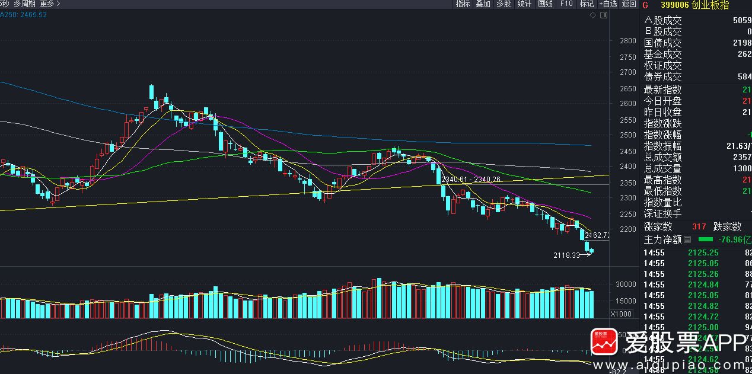The height and width of the screenshot is (374, 752).
Task: Click the tick price 2124.72
Action: (703, 317)
